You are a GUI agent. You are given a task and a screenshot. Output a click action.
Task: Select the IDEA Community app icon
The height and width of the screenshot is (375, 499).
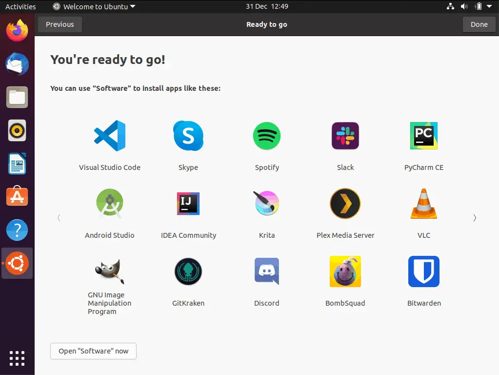pos(188,204)
